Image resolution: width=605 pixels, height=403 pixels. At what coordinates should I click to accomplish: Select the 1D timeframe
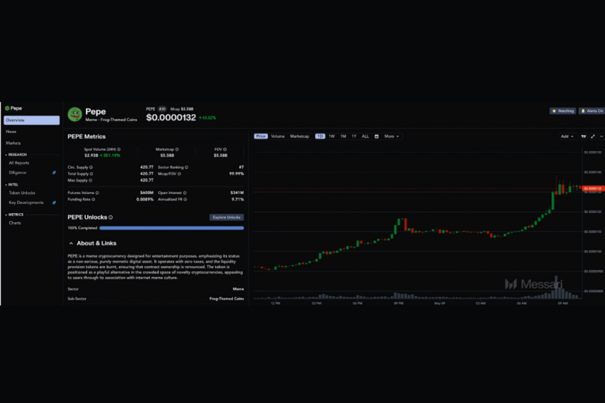pos(320,136)
